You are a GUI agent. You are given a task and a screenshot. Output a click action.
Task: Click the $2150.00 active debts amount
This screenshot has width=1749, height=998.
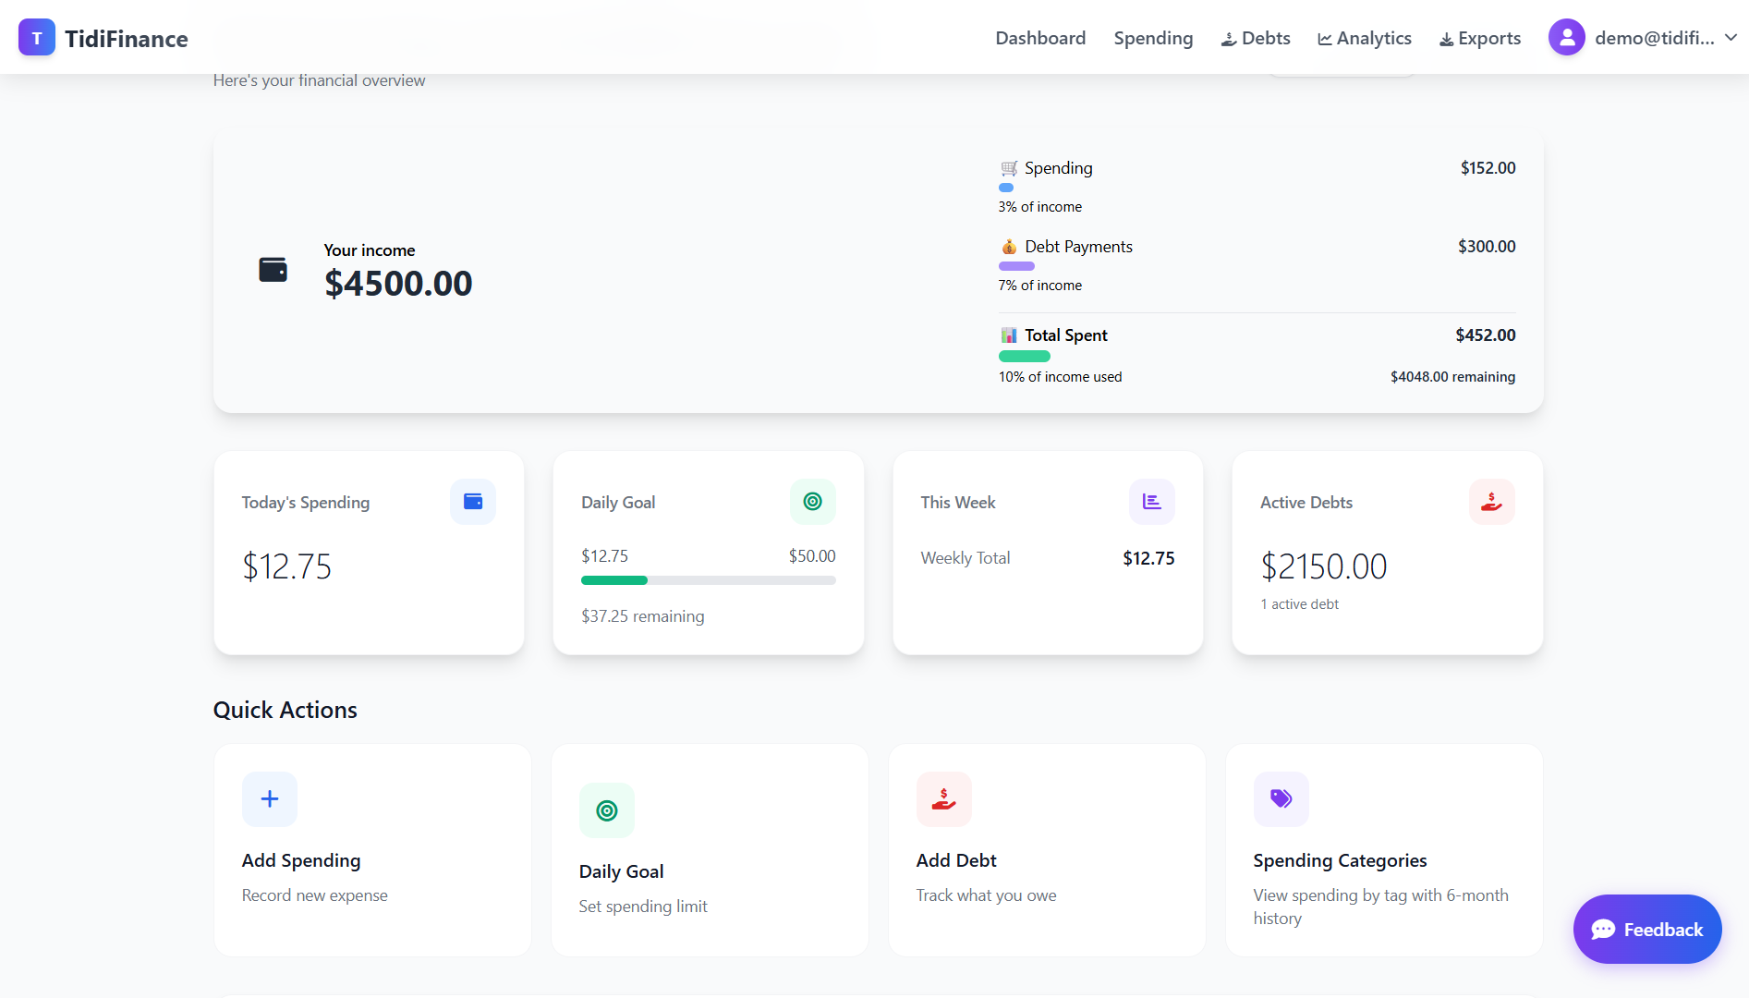click(x=1324, y=566)
